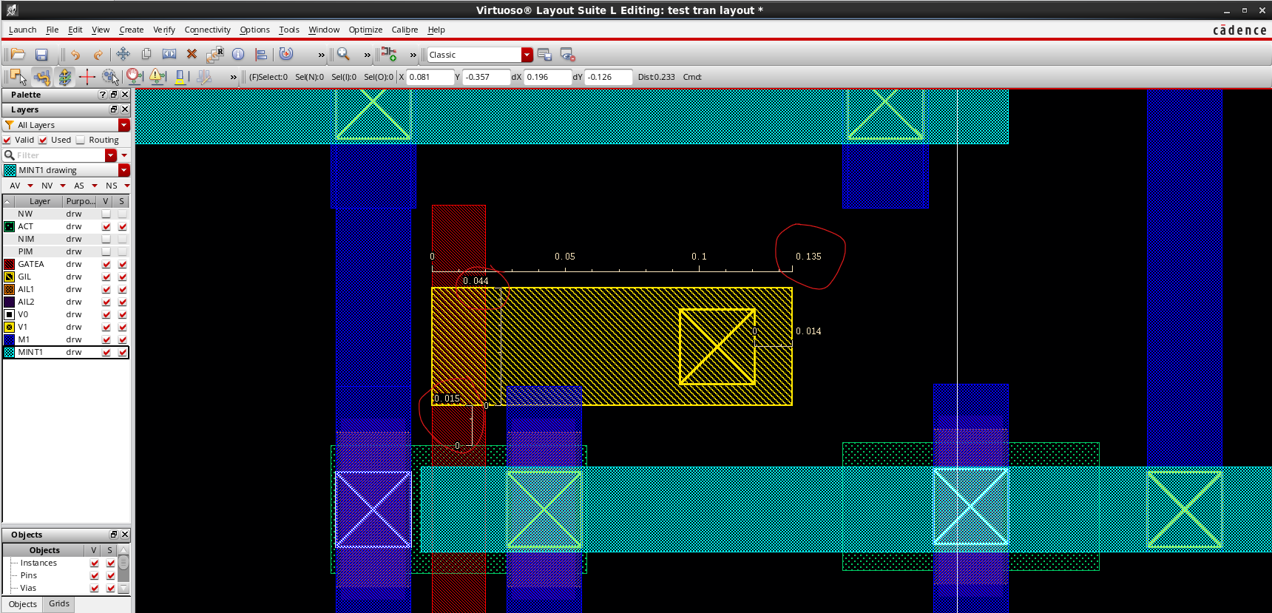Click the AV all-visible button
Image resolution: width=1272 pixels, height=613 pixels.
(x=15, y=186)
